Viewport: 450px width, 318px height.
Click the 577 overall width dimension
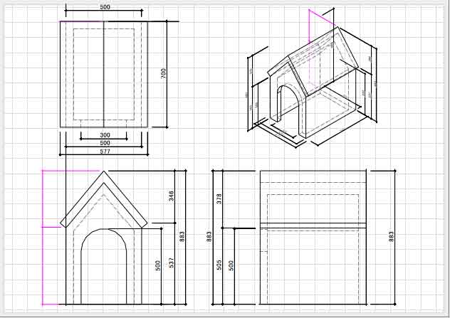[x=105, y=151]
